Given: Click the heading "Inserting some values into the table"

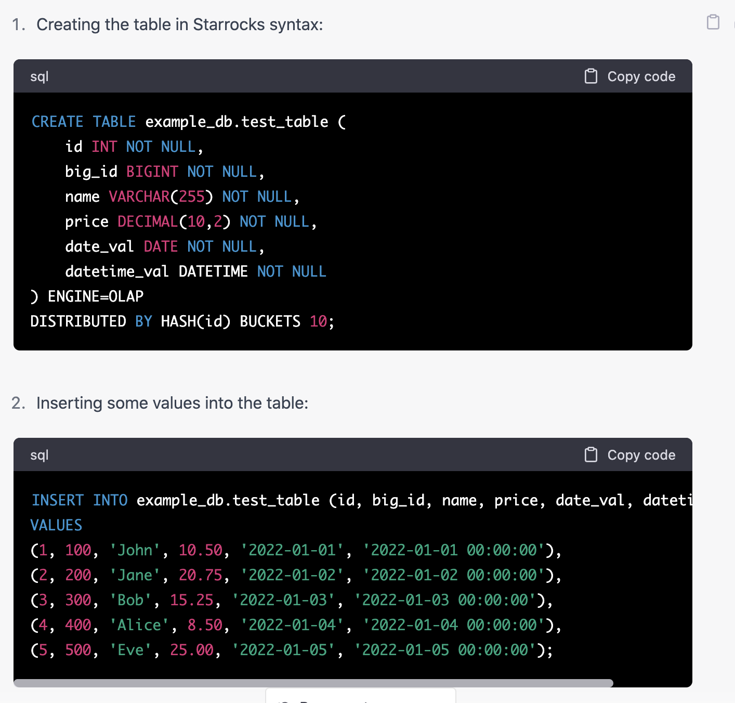Looking at the screenshot, I should 172,403.
